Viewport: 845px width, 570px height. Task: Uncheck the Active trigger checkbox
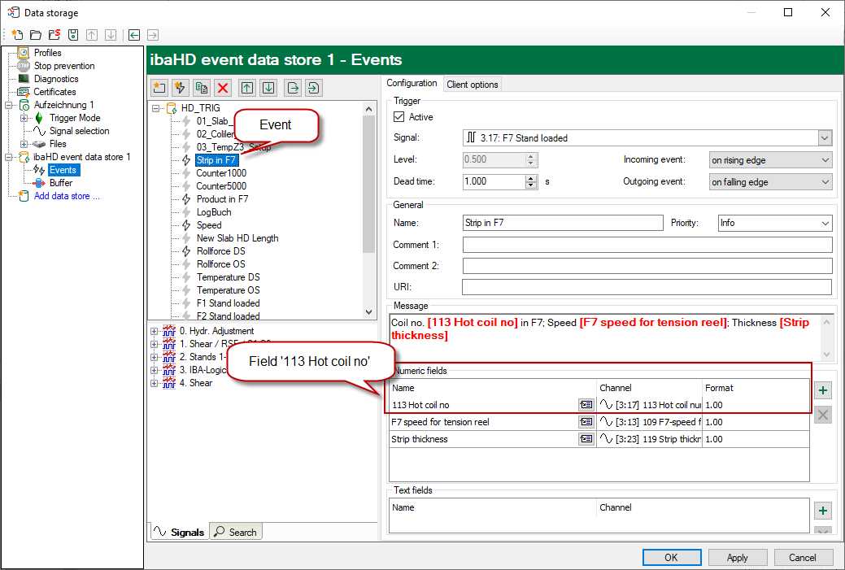pyautogui.click(x=399, y=117)
